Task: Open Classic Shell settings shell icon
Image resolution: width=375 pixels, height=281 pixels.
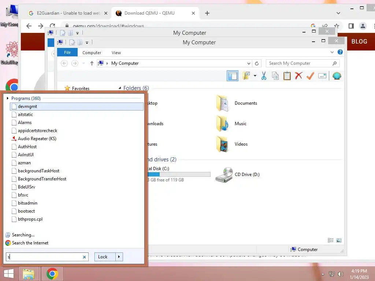Action: [x=337, y=76]
